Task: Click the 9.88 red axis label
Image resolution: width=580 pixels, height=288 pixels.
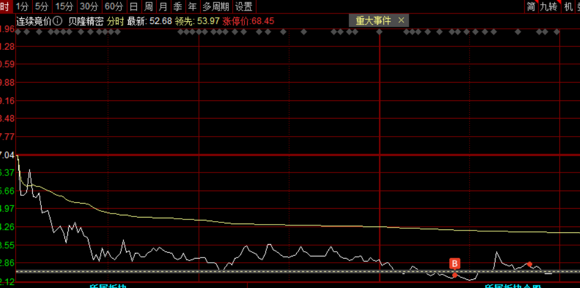Action: [8, 83]
